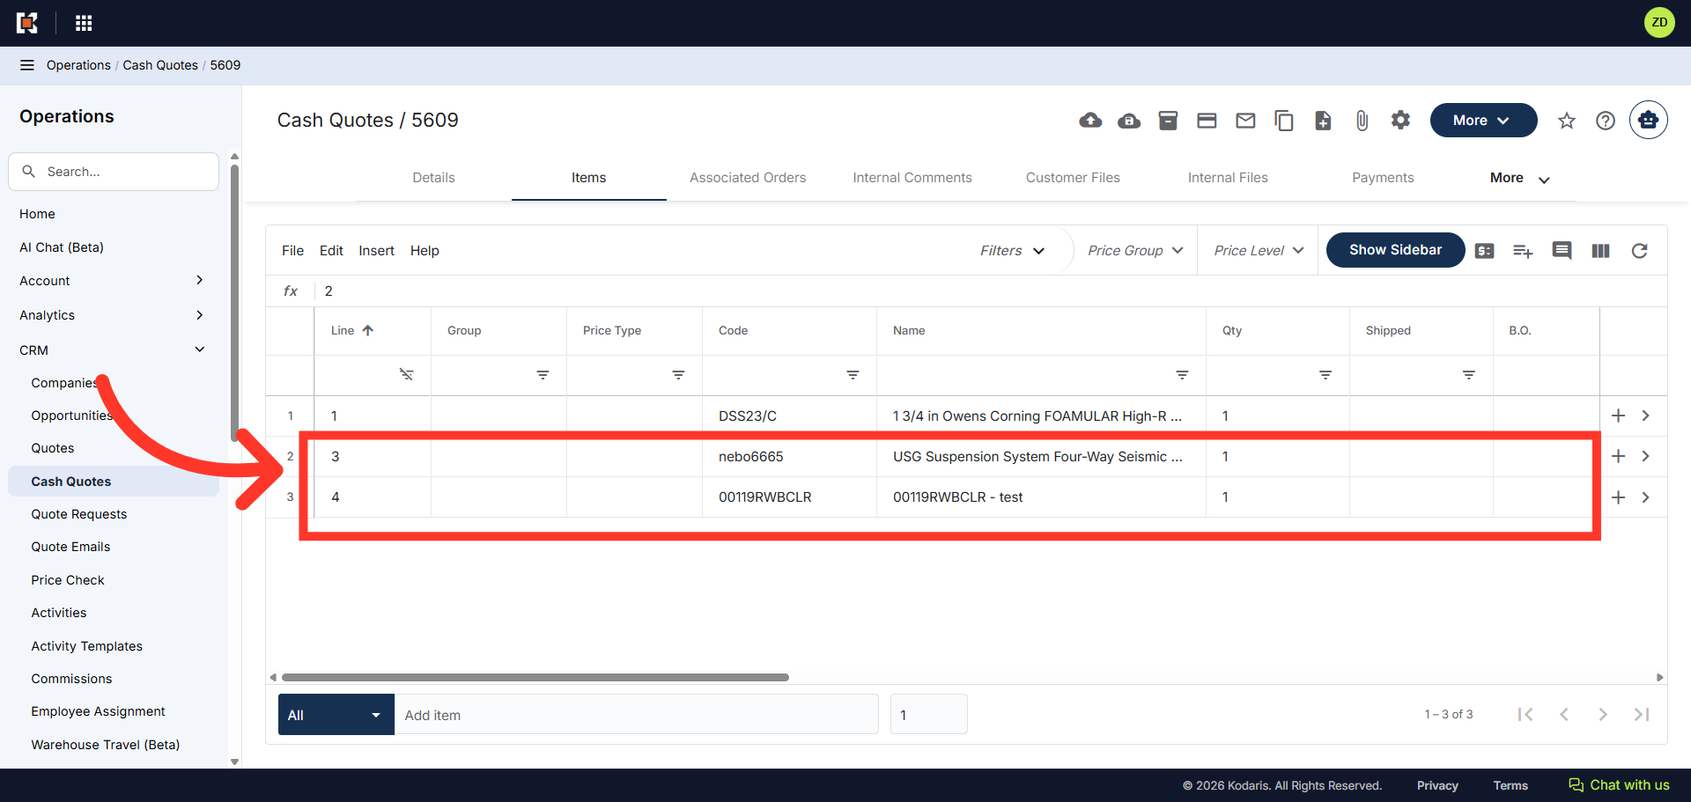Switch to the Details tab
The height and width of the screenshot is (802, 1691).
pos(434,178)
